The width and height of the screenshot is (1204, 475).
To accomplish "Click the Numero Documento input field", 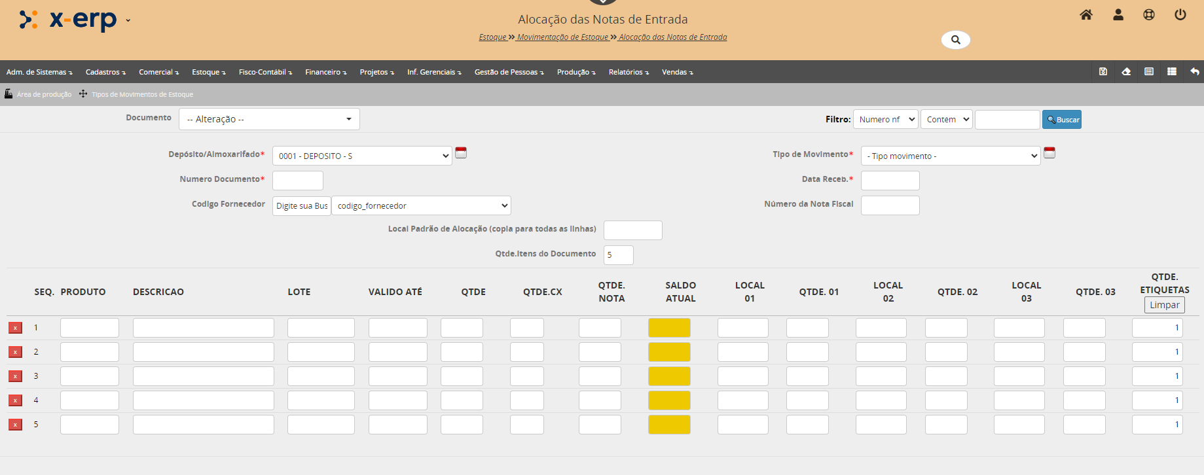I will tap(298, 181).
